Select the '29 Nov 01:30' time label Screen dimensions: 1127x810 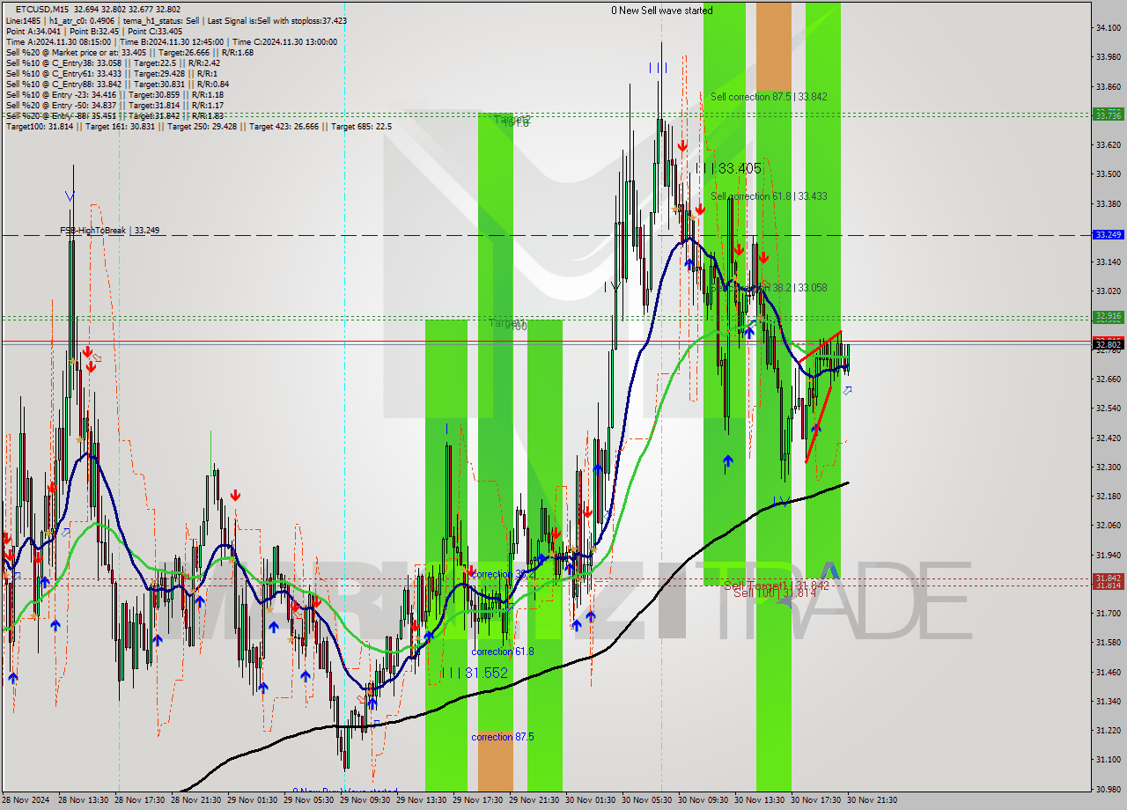tap(252, 800)
